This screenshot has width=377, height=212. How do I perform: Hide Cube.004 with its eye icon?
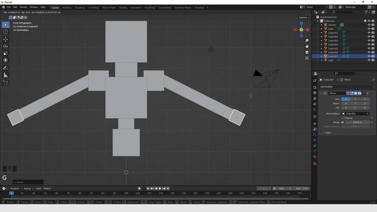(x=369, y=45)
